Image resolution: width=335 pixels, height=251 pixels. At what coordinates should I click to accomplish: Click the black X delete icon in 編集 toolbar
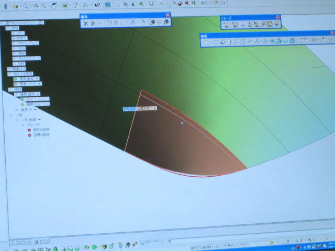click(x=86, y=23)
